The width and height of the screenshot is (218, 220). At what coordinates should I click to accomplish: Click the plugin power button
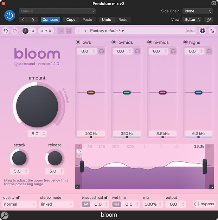(x=9, y=15)
